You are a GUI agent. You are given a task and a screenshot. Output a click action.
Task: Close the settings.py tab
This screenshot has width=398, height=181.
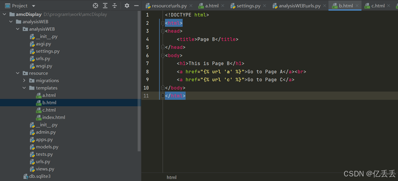pyautogui.click(x=265, y=6)
